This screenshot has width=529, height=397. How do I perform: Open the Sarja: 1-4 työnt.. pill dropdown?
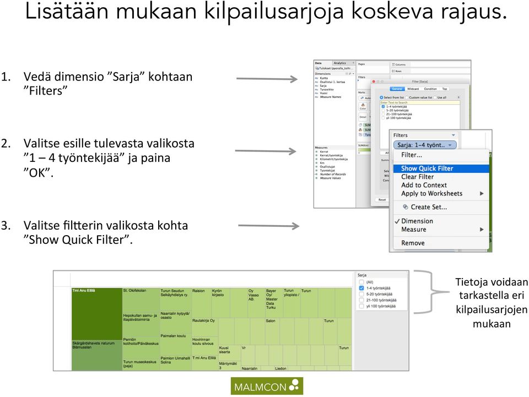[450, 145]
